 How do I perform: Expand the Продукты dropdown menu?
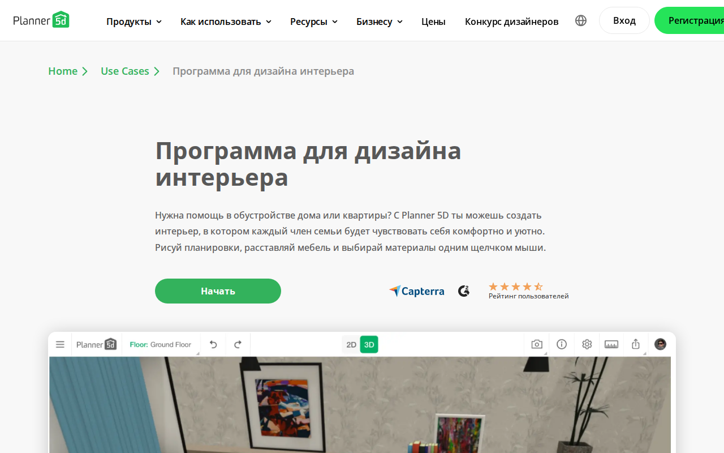click(x=134, y=22)
